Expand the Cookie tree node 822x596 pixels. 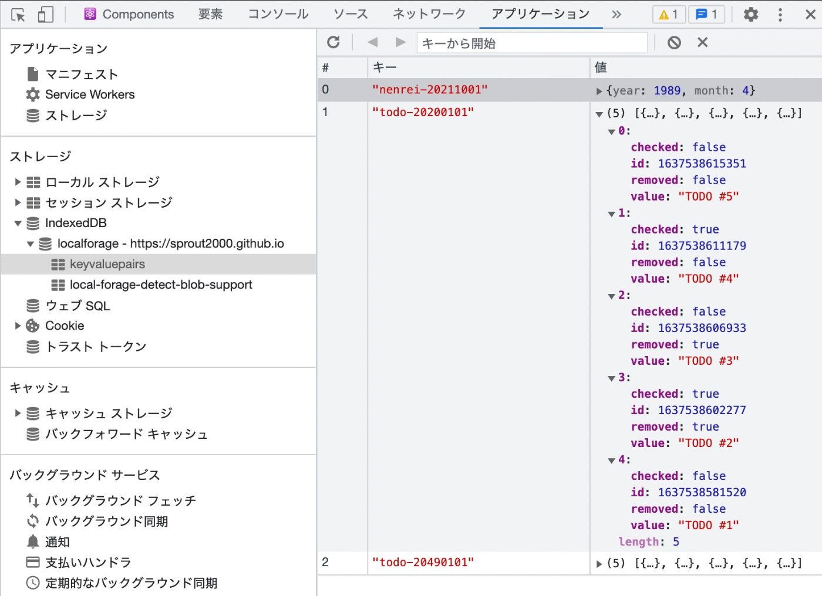[x=18, y=326]
